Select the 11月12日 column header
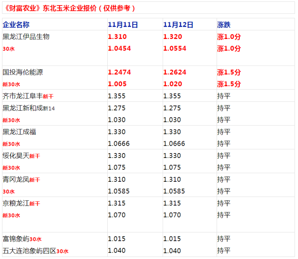The height and width of the screenshot is (259, 298). coord(178,25)
